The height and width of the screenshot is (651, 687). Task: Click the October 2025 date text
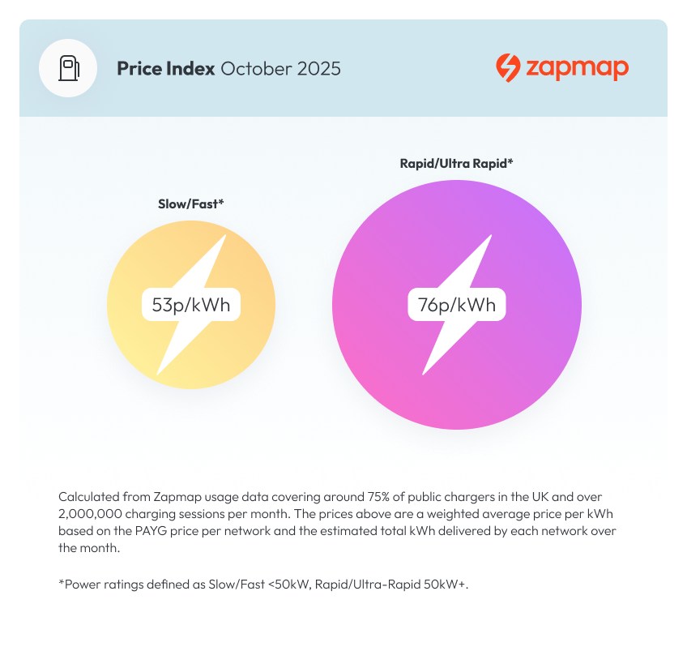pos(280,68)
